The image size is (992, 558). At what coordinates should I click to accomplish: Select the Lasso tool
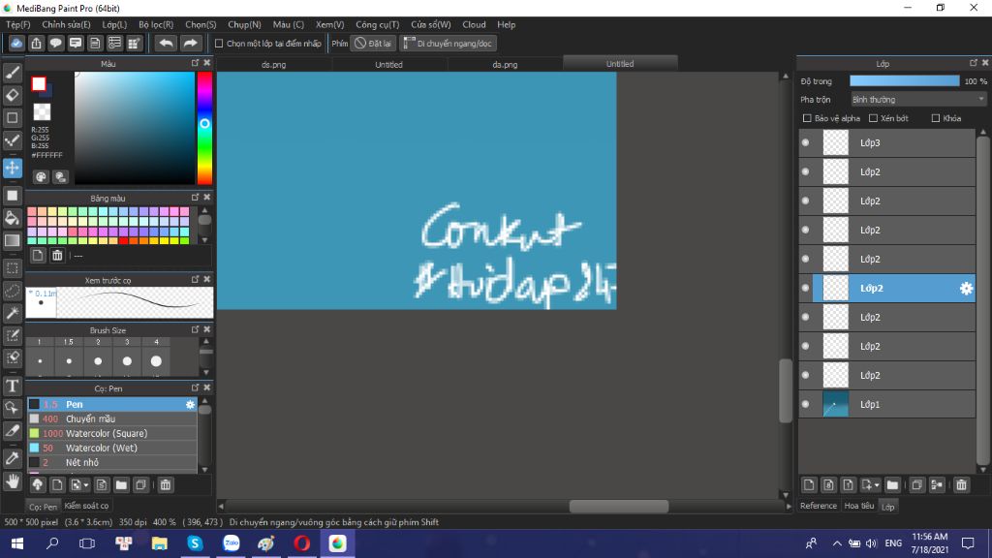(12, 291)
